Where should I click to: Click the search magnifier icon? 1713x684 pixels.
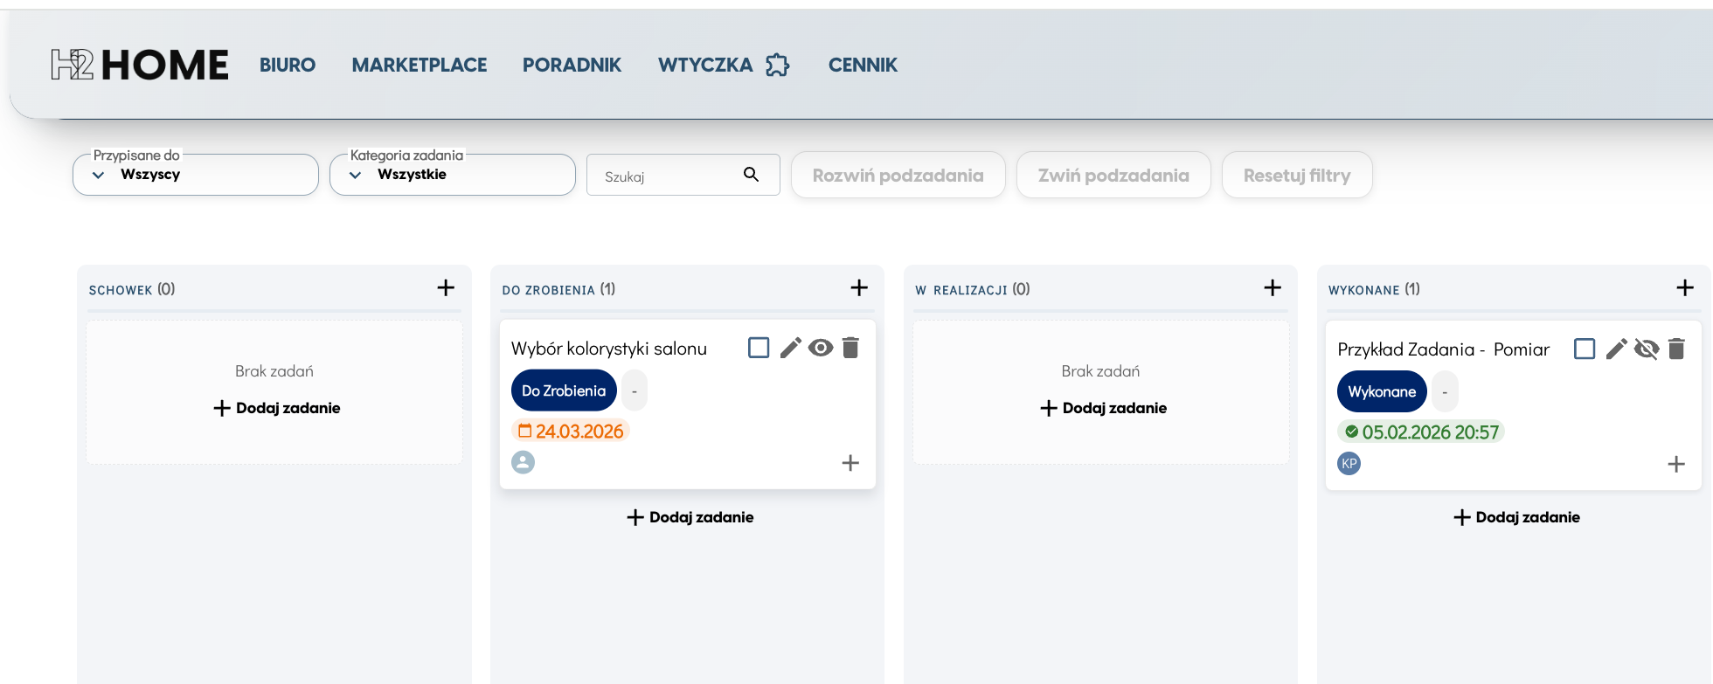point(751,175)
